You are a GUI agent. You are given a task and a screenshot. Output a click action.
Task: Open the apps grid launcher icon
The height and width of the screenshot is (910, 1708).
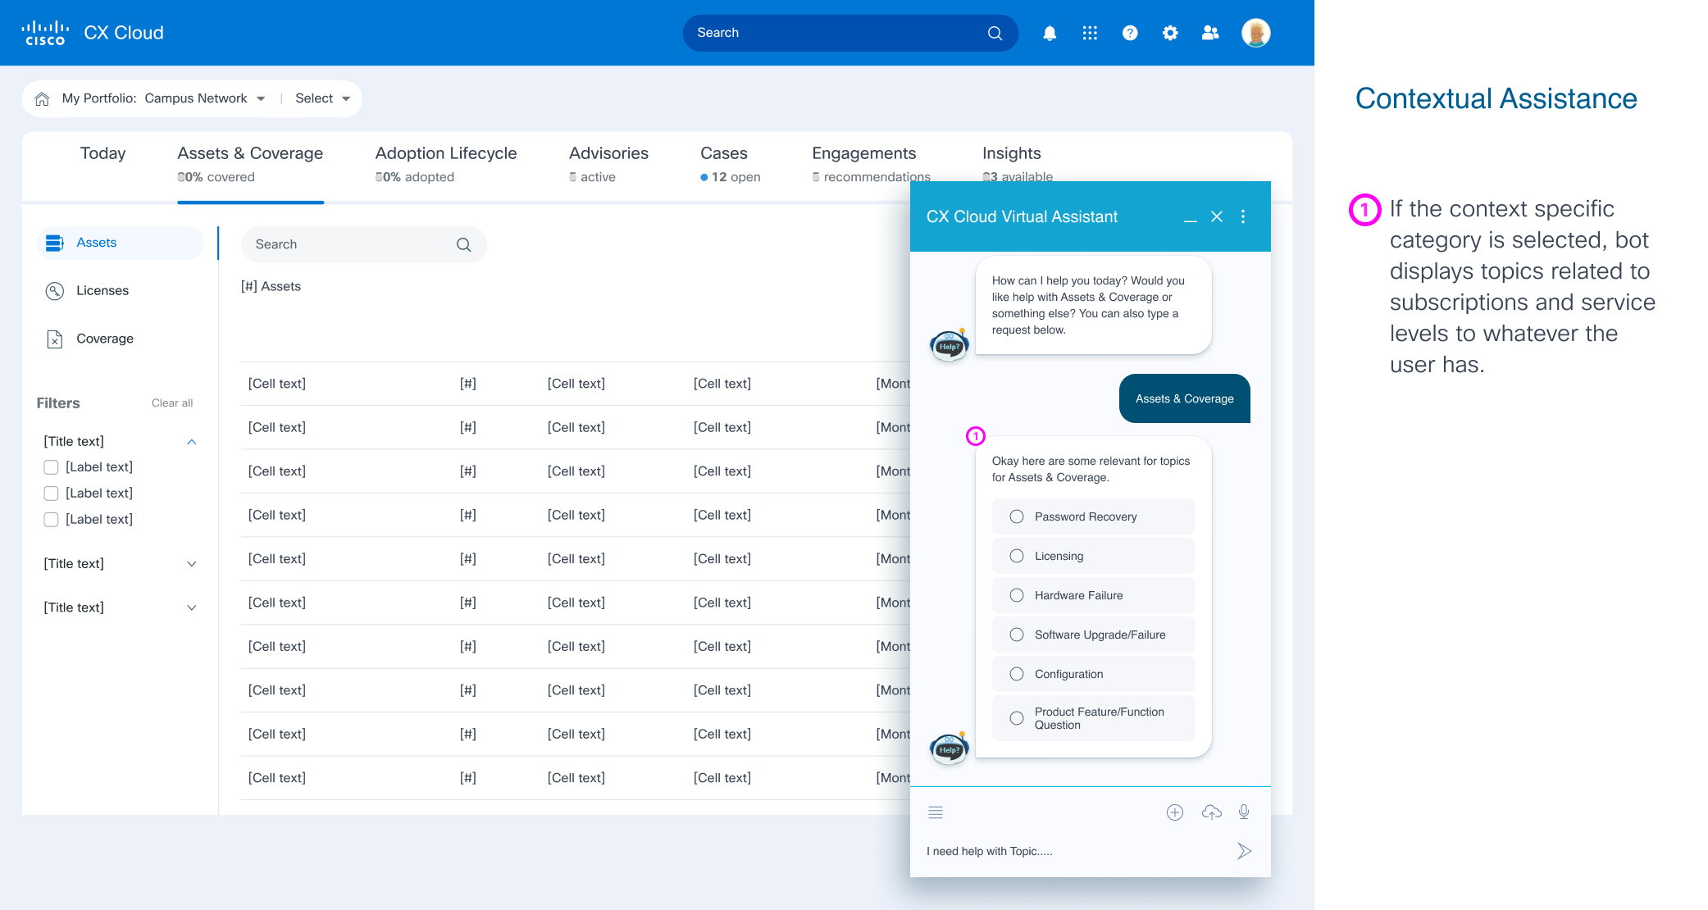pyautogui.click(x=1090, y=33)
